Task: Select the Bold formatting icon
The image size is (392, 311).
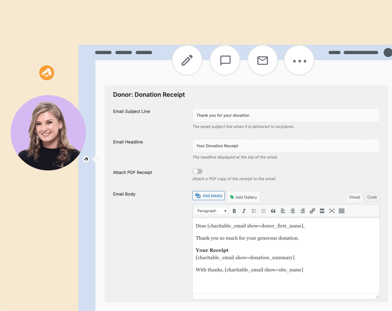Action: click(234, 211)
